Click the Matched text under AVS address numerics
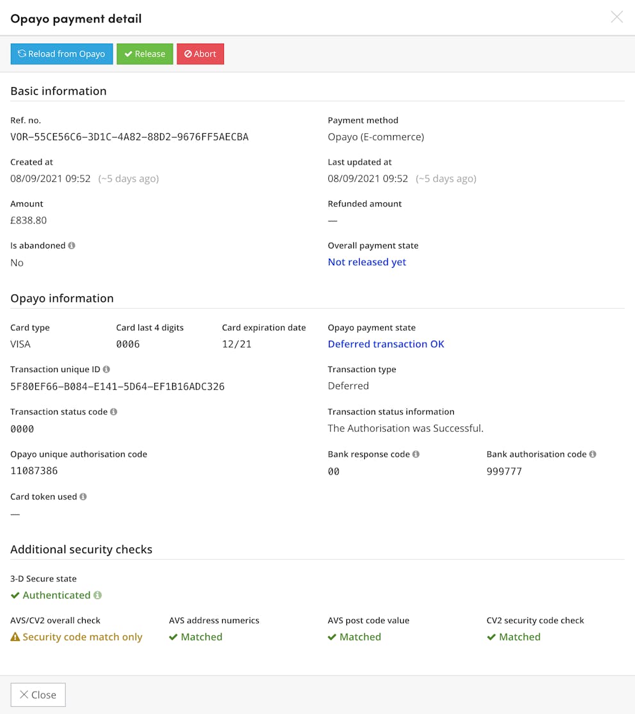The height and width of the screenshot is (714, 635). tap(202, 637)
